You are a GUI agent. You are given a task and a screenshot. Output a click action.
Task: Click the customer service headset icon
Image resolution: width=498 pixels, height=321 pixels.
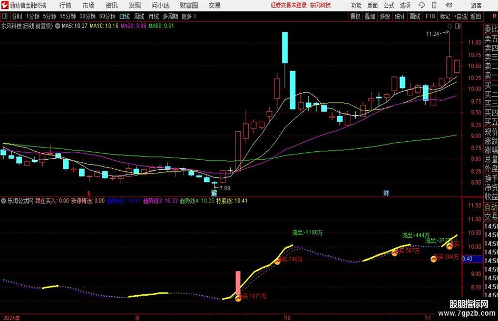coord(422,5)
